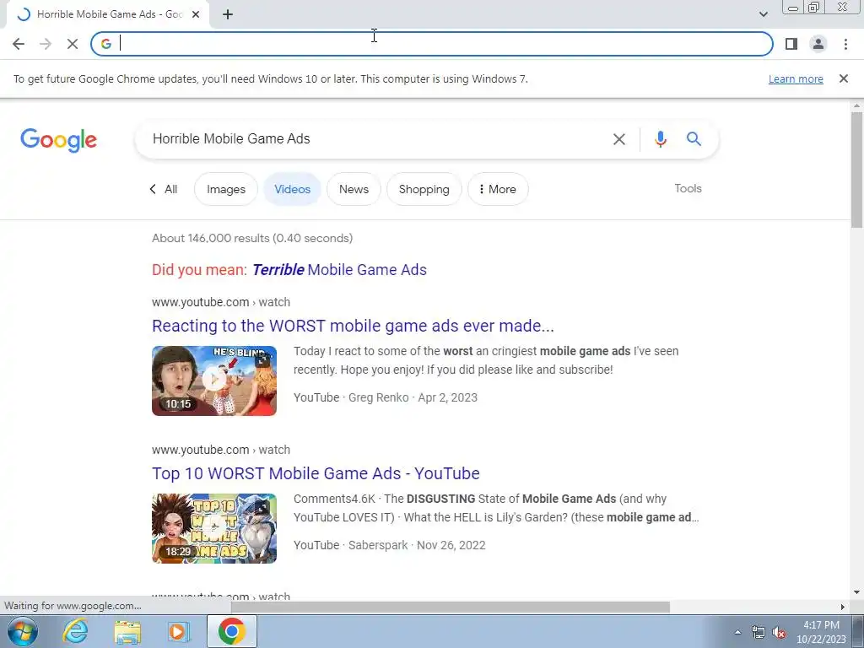Submit search with magnifier icon
The height and width of the screenshot is (648, 864).
pos(694,139)
